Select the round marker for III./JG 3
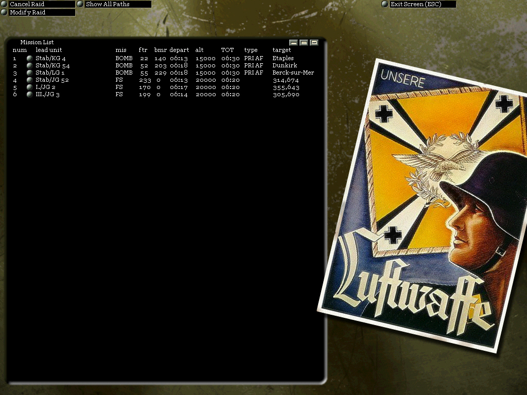 click(29, 95)
